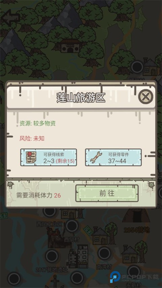Click the 前往 button
The image size is (162, 288).
pyautogui.click(x=107, y=193)
